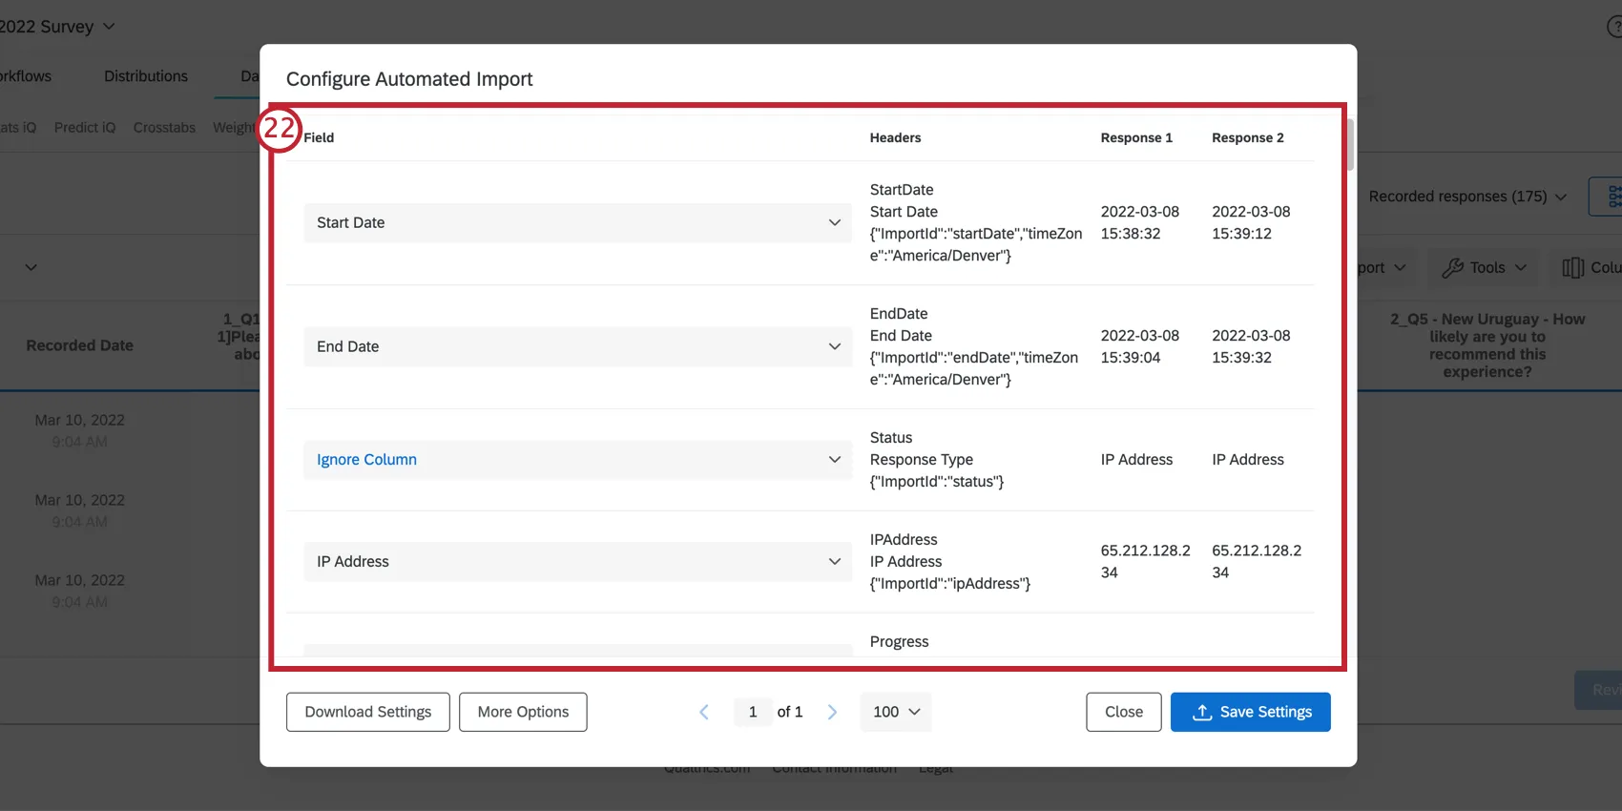This screenshot has width=1622, height=811.
Task: Click the Columns icon in toolbar
Action: 1572,268
